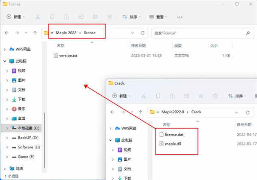Click Cut icon in Crack window toolbar
Screen dimensions: 257x180
[x=143, y=96]
